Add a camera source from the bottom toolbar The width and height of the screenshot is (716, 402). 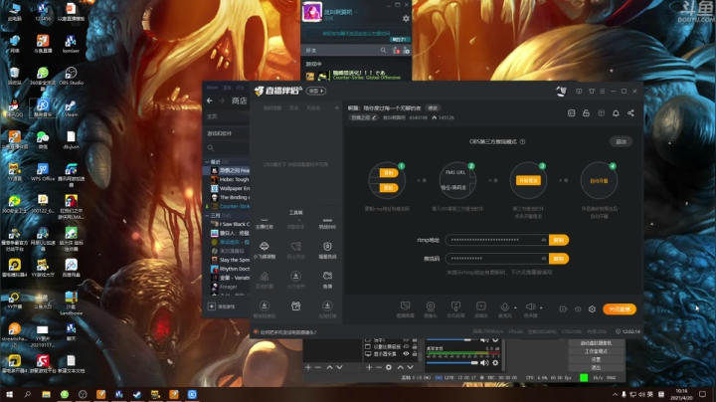[x=431, y=308]
